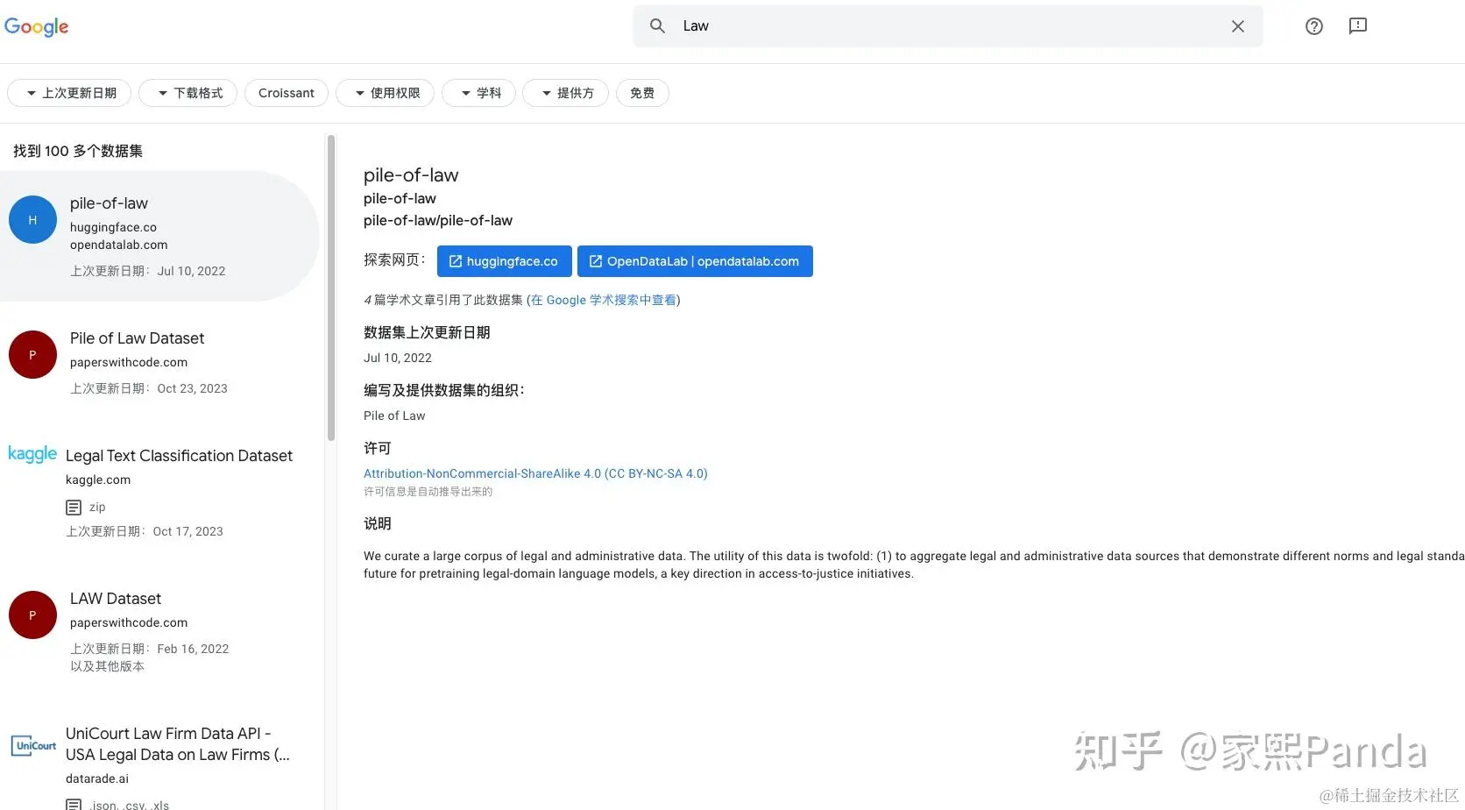
Task: Open the send feedback icon
Action: (x=1357, y=26)
